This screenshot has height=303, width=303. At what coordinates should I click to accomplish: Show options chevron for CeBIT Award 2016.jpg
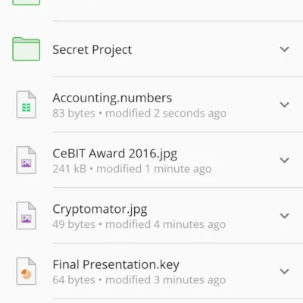click(285, 160)
